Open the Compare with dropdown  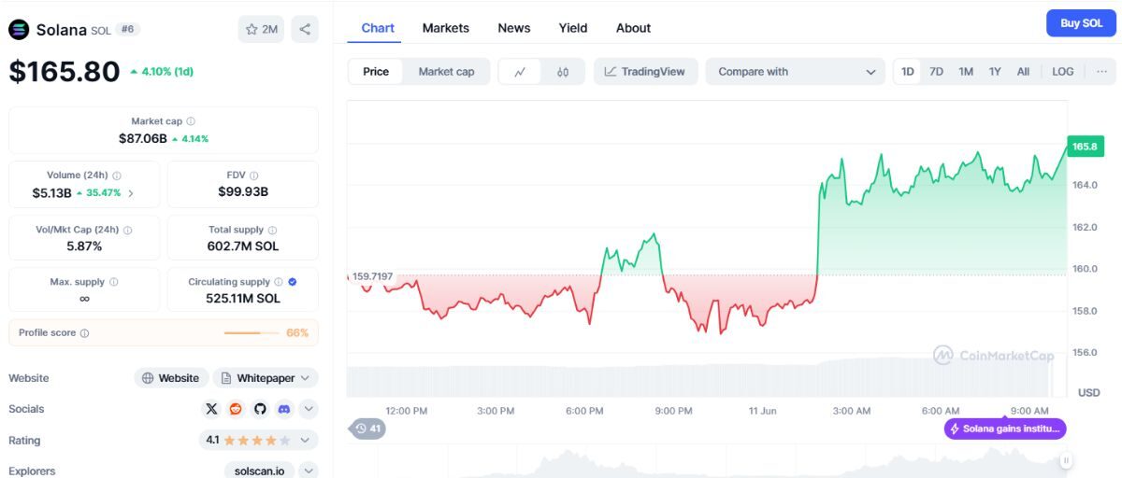point(796,72)
